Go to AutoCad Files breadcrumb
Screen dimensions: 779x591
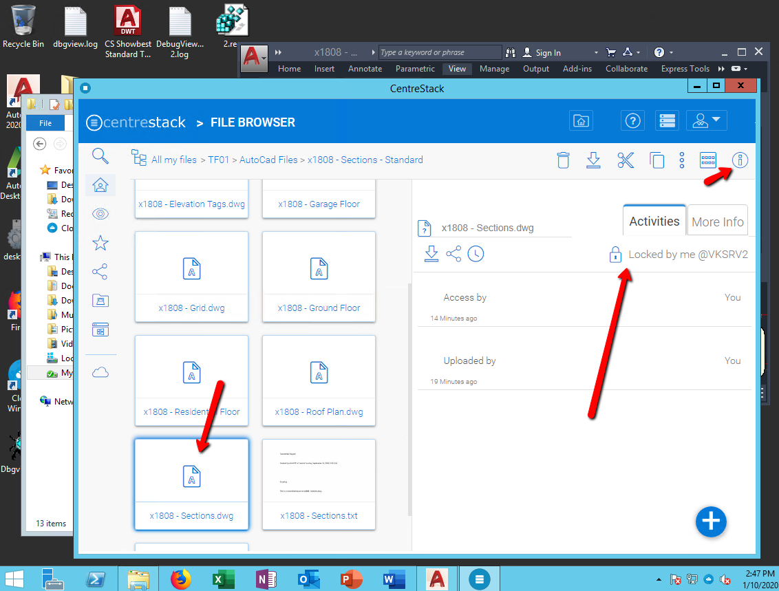268,160
